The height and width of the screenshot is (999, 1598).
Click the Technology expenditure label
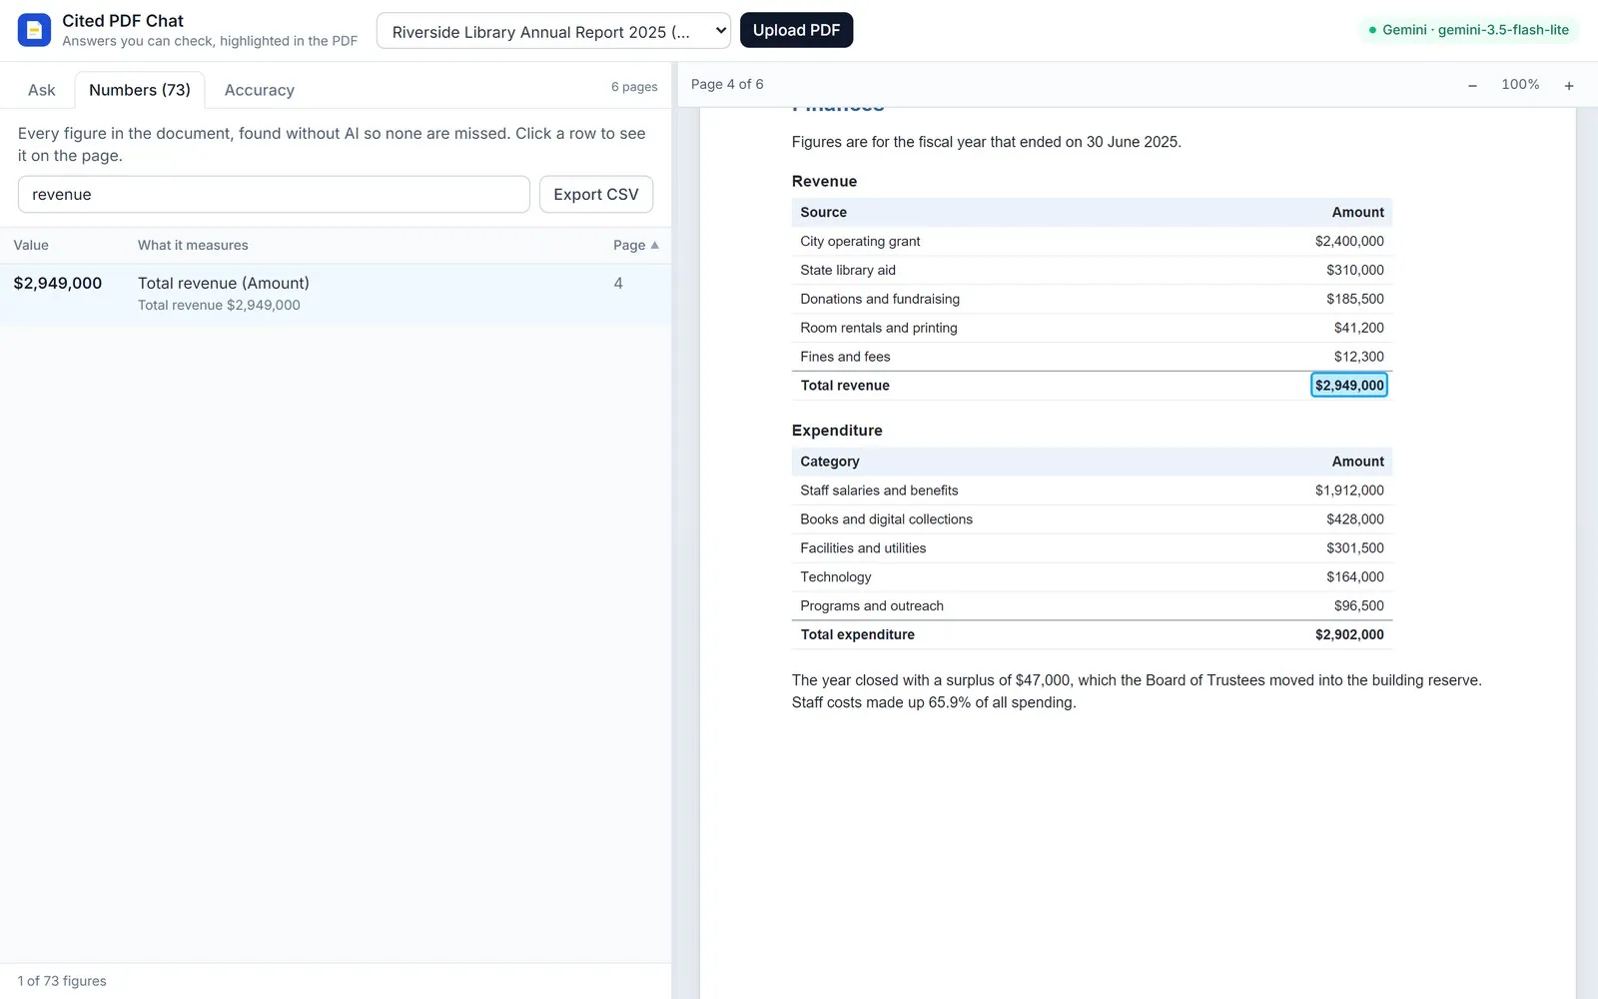836,577
